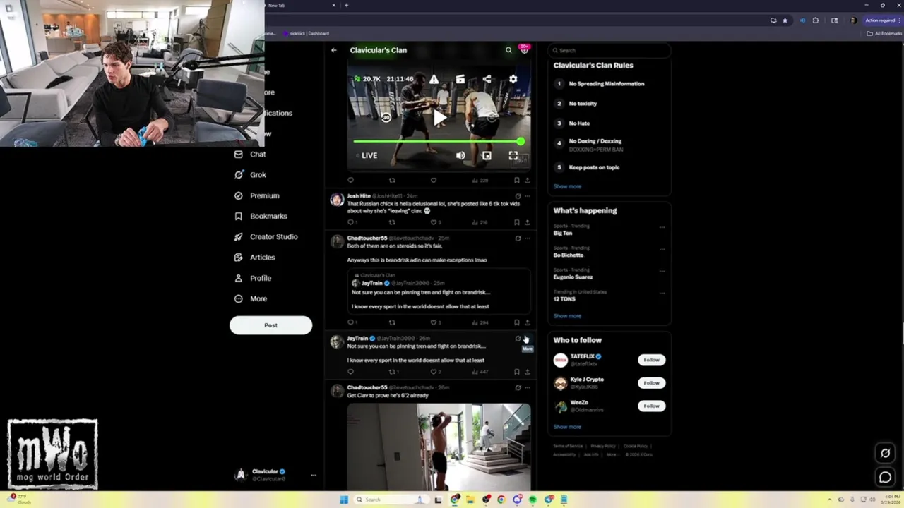Open the quoted JayTrain post card

point(439,291)
